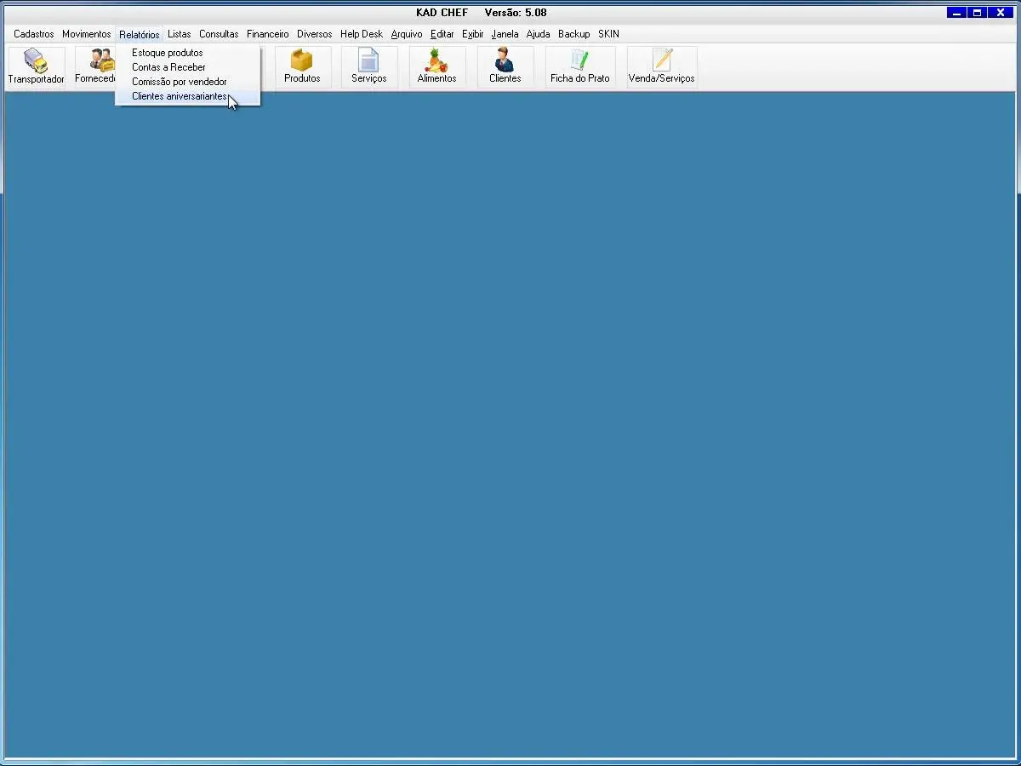Screen dimensions: 1021x766
Task: Open the Diversos menu
Action: click(x=314, y=34)
